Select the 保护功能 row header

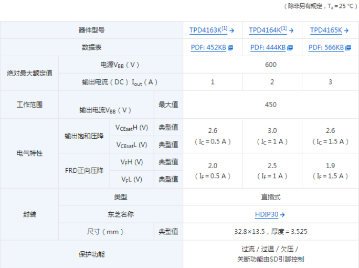pos(91,254)
